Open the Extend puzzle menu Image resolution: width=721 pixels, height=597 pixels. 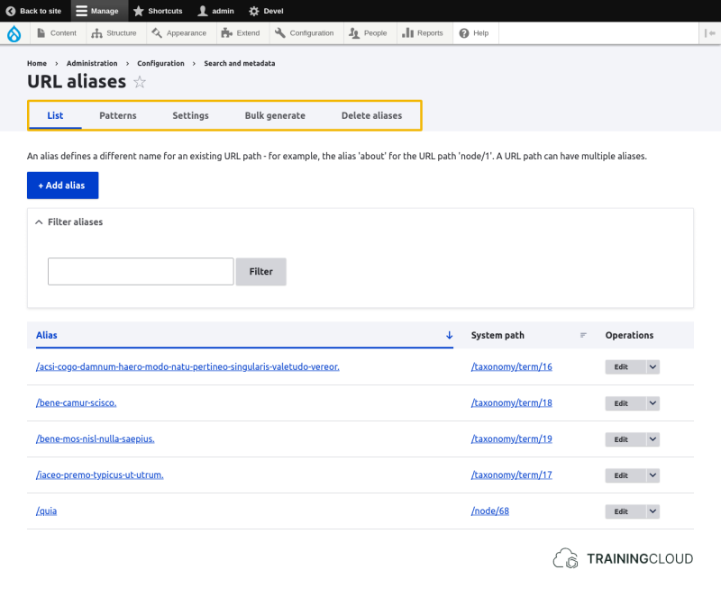pyautogui.click(x=241, y=33)
